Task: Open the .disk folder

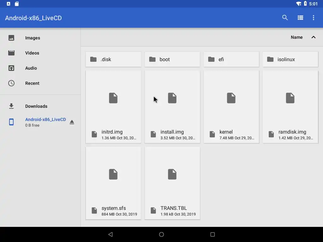Action: pos(113,59)
